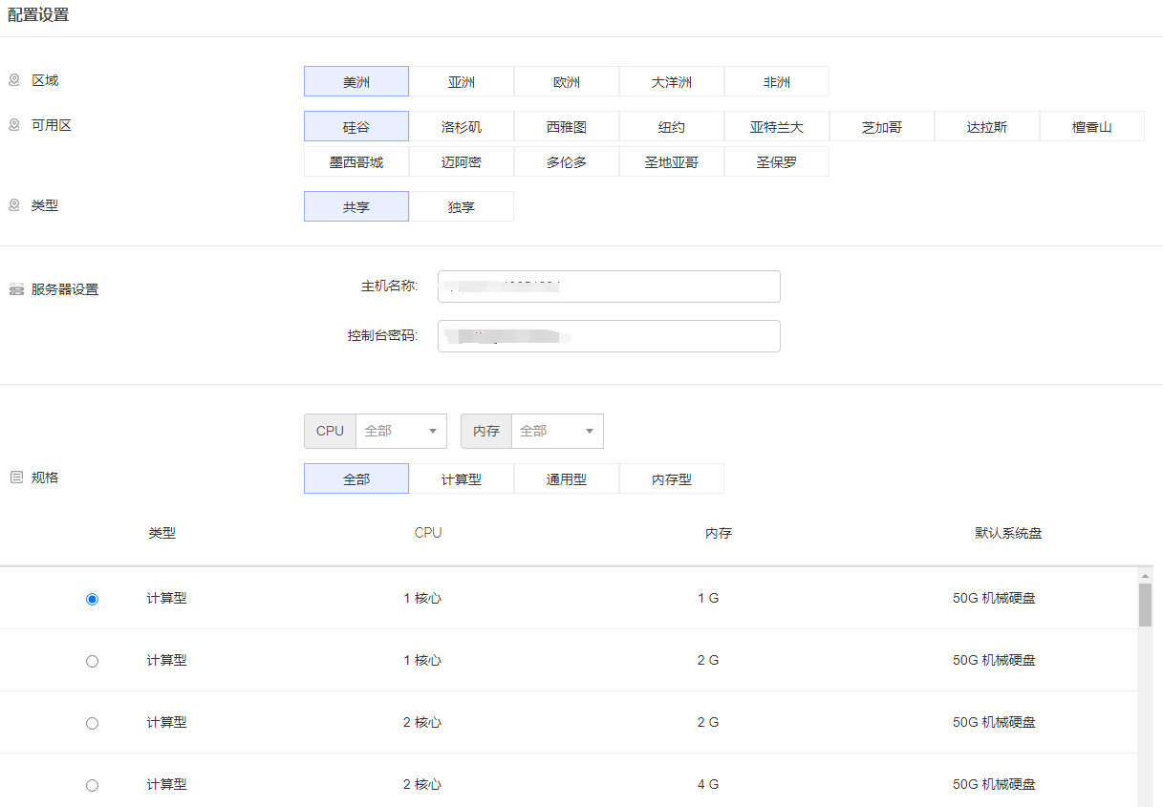Click the location pin icon beside 区域
1163x807 pixels.
(x=14, y=80)
